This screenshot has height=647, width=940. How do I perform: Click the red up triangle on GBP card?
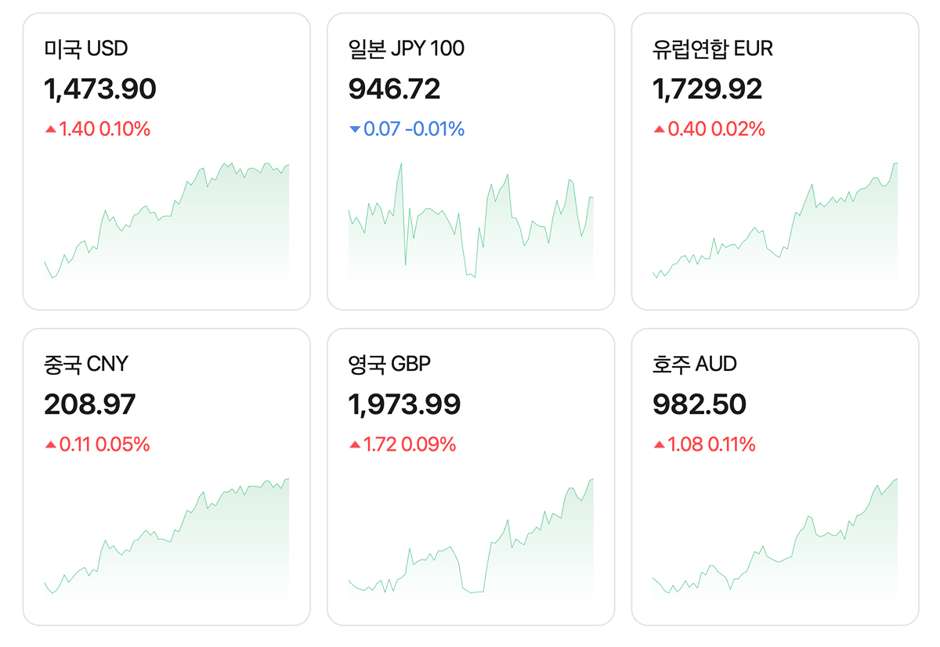(355, 445)
